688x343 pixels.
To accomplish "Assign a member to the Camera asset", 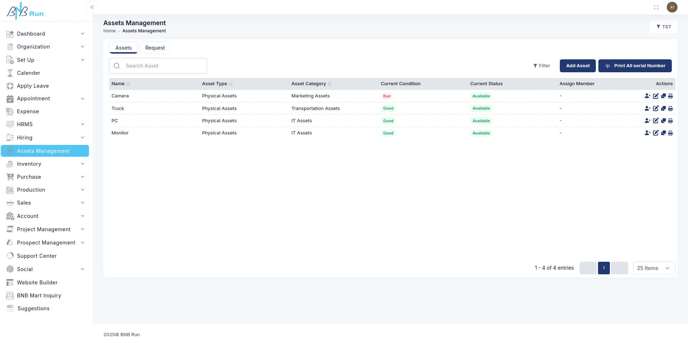I will 647,96.
